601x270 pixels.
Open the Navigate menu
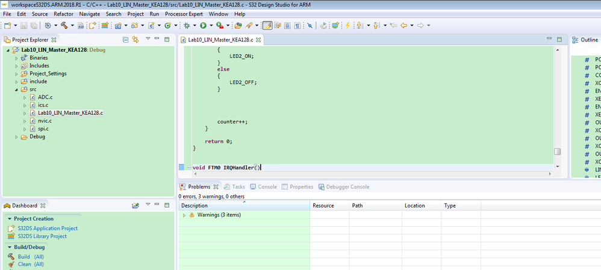tap(89, 14)
